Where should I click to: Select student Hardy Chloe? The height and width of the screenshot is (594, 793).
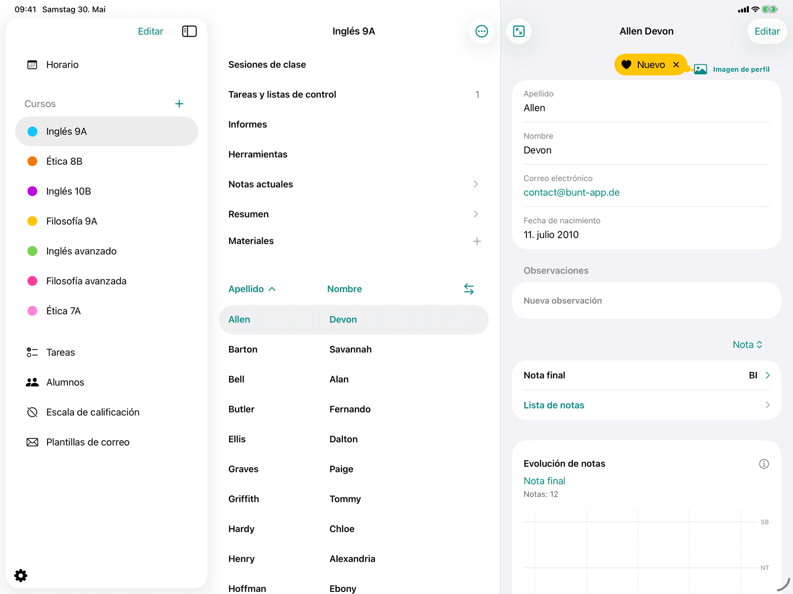(x=354, y=529)
